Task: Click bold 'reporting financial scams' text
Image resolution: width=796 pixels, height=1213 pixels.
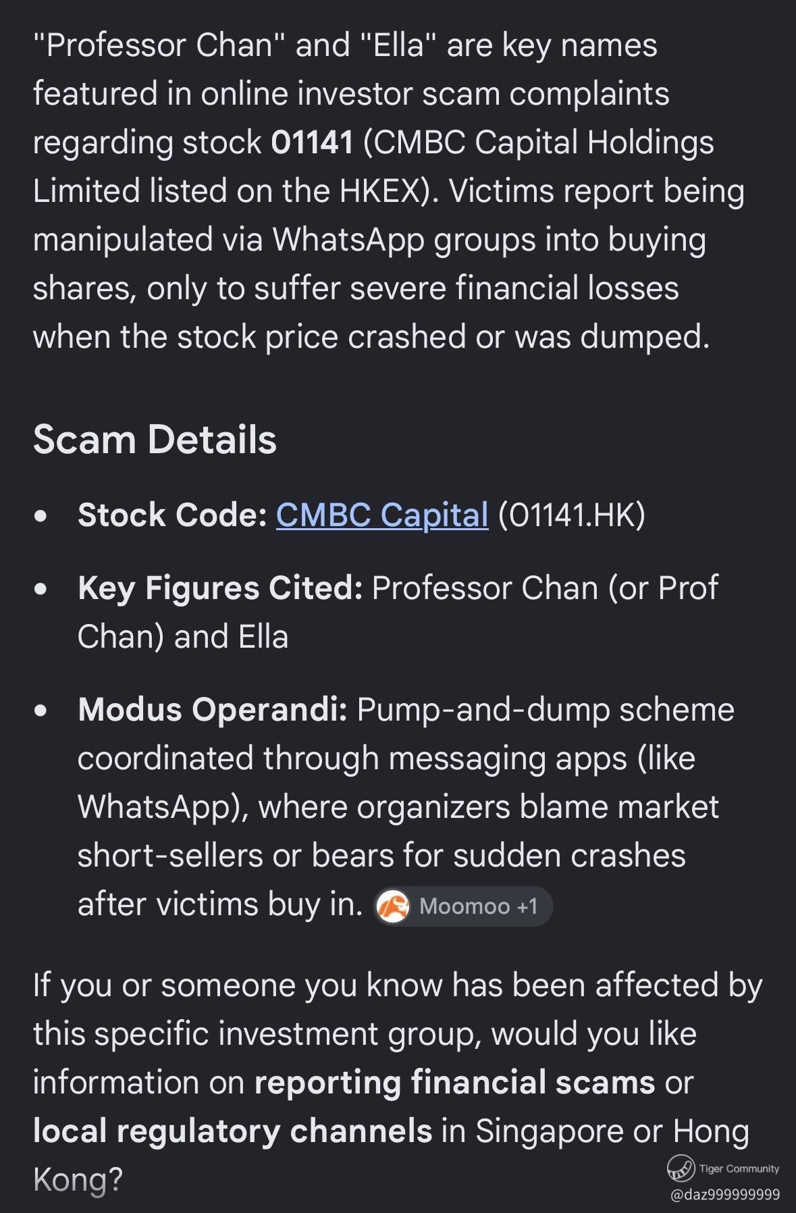Action: tap(455, 1083)
